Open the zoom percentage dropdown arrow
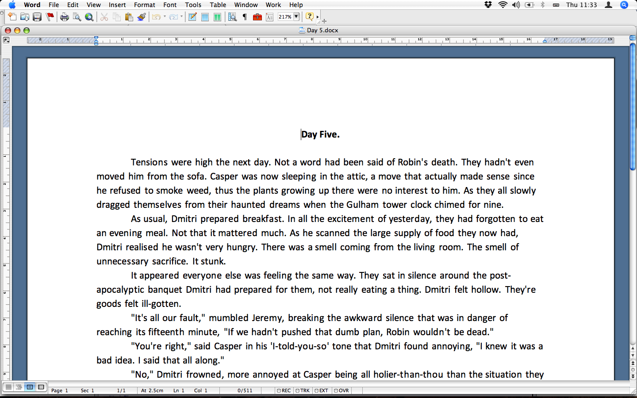The image size is (637, 398). click(x=296, y=17)
